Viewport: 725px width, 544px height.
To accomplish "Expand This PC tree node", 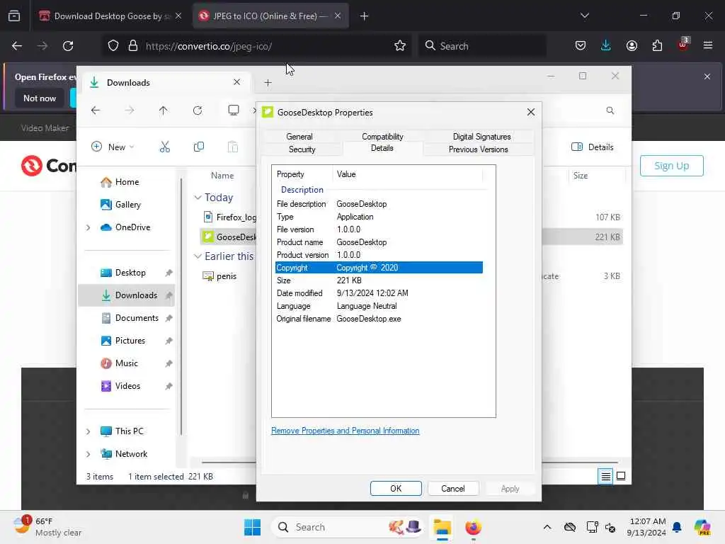I will [x=89, y=431].
